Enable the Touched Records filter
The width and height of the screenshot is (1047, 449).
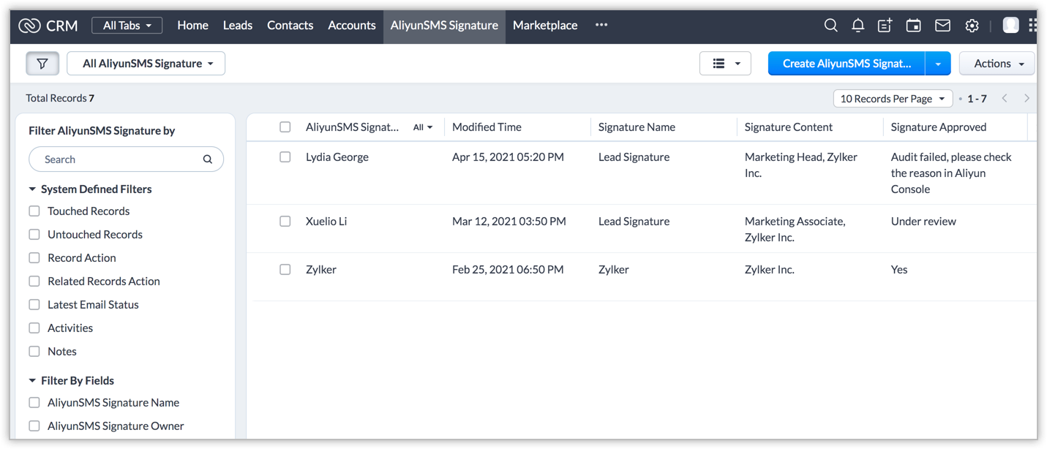[x=34, y=211]
